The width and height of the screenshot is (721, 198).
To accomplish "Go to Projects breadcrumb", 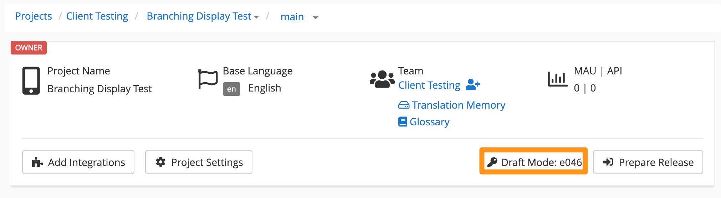I will click(34, 16).
